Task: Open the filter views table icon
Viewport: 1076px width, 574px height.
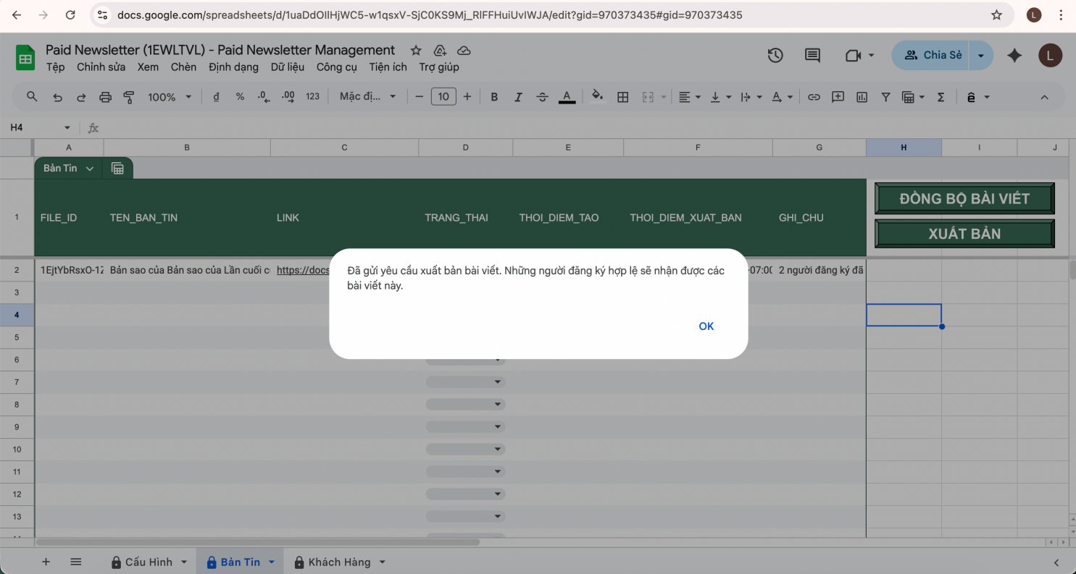Action: tap(913, 96)
